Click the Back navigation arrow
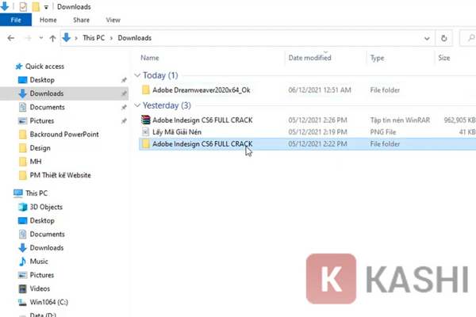476x317 pixels. [11, 38]
